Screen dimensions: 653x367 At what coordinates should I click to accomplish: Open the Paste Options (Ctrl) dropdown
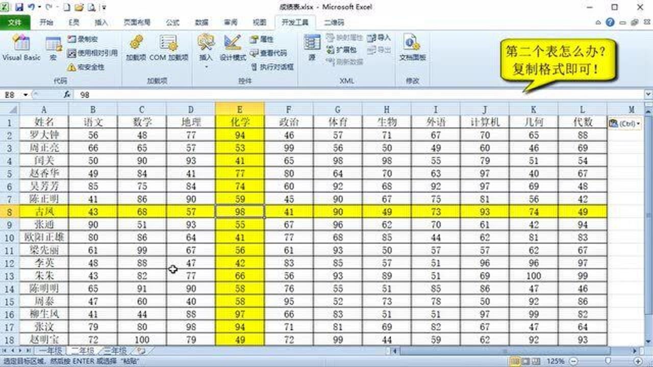coord(625,123)
